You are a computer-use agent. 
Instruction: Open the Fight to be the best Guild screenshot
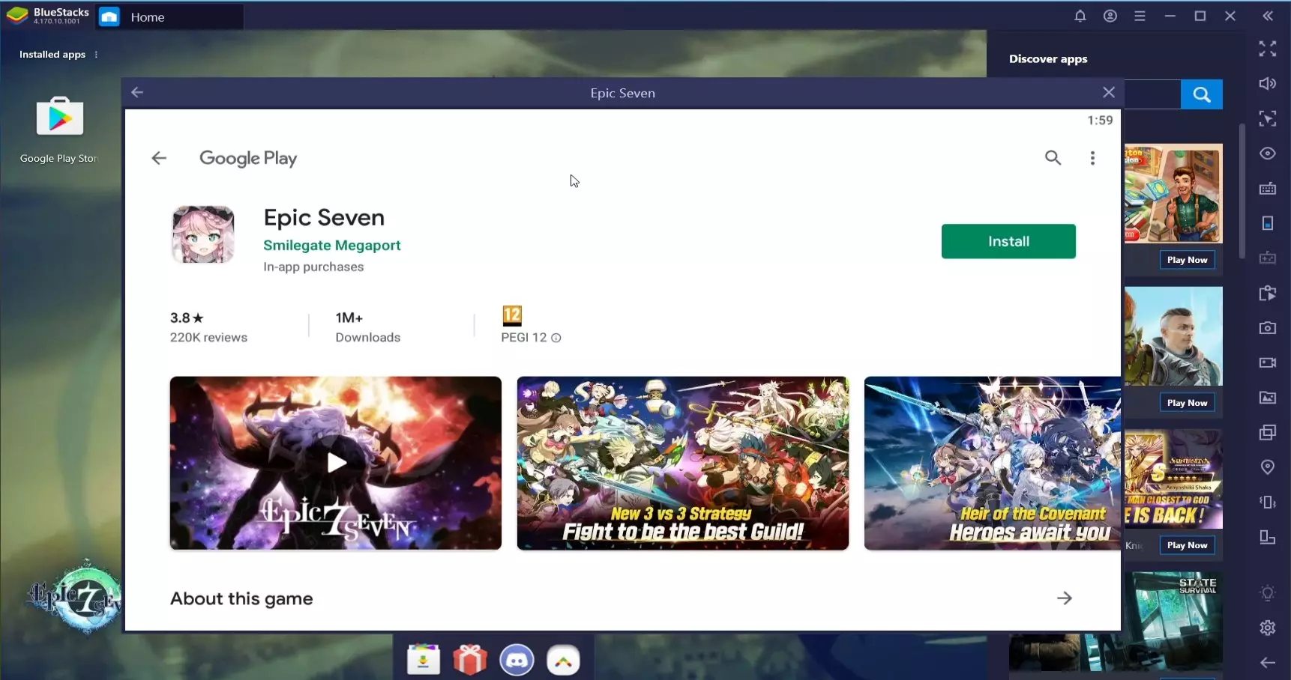pyautogui.click(x=682, y=463)
